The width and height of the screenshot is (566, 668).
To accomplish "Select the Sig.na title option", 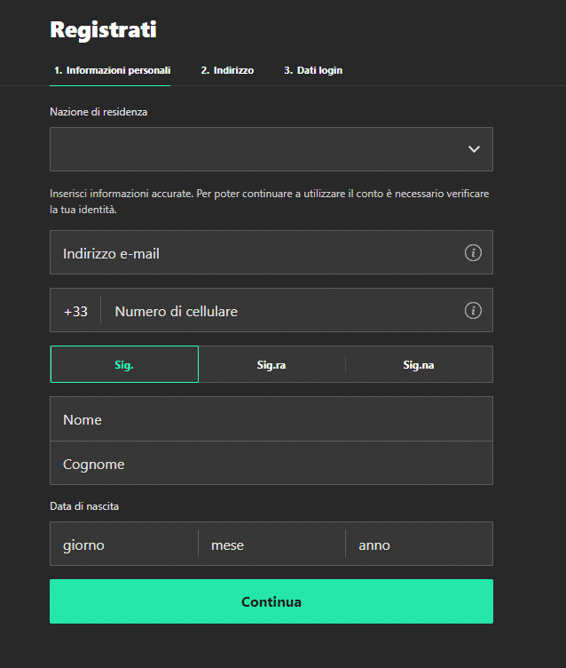I will pyautogui.click(x=419, y=364).
